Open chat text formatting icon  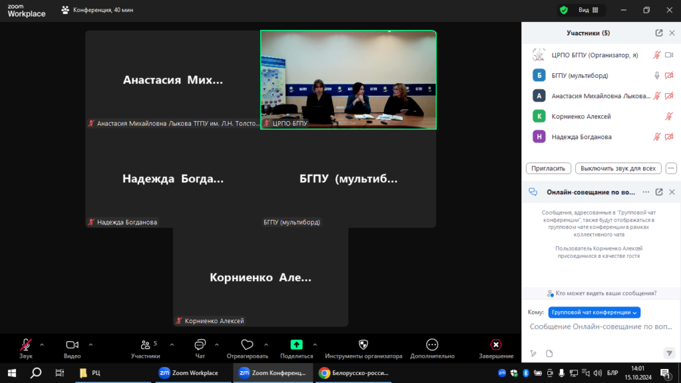tap(533, 353)
